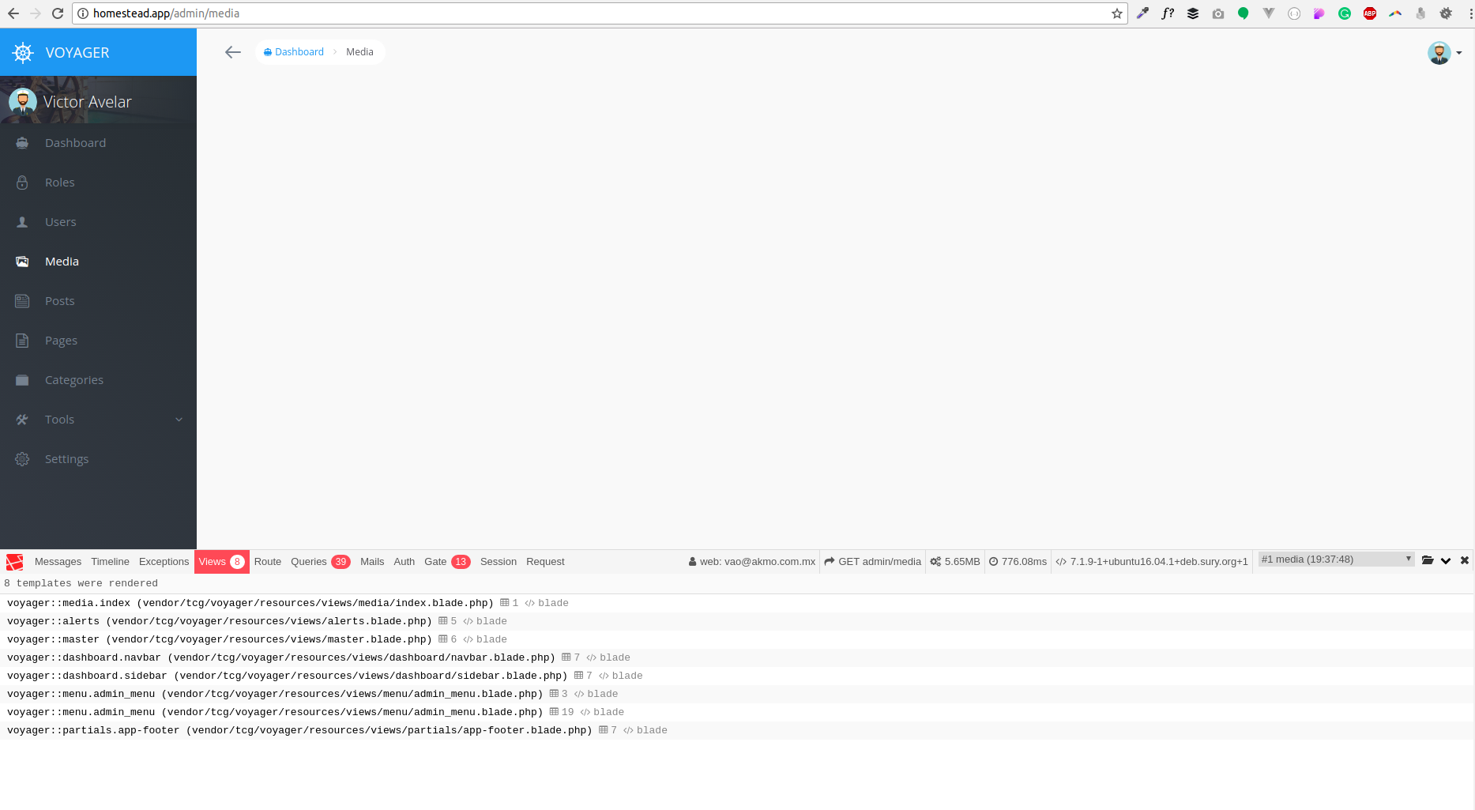
Task: Open Adblock Plus from the browser toolbar
Action: (x=1370, y=13)
